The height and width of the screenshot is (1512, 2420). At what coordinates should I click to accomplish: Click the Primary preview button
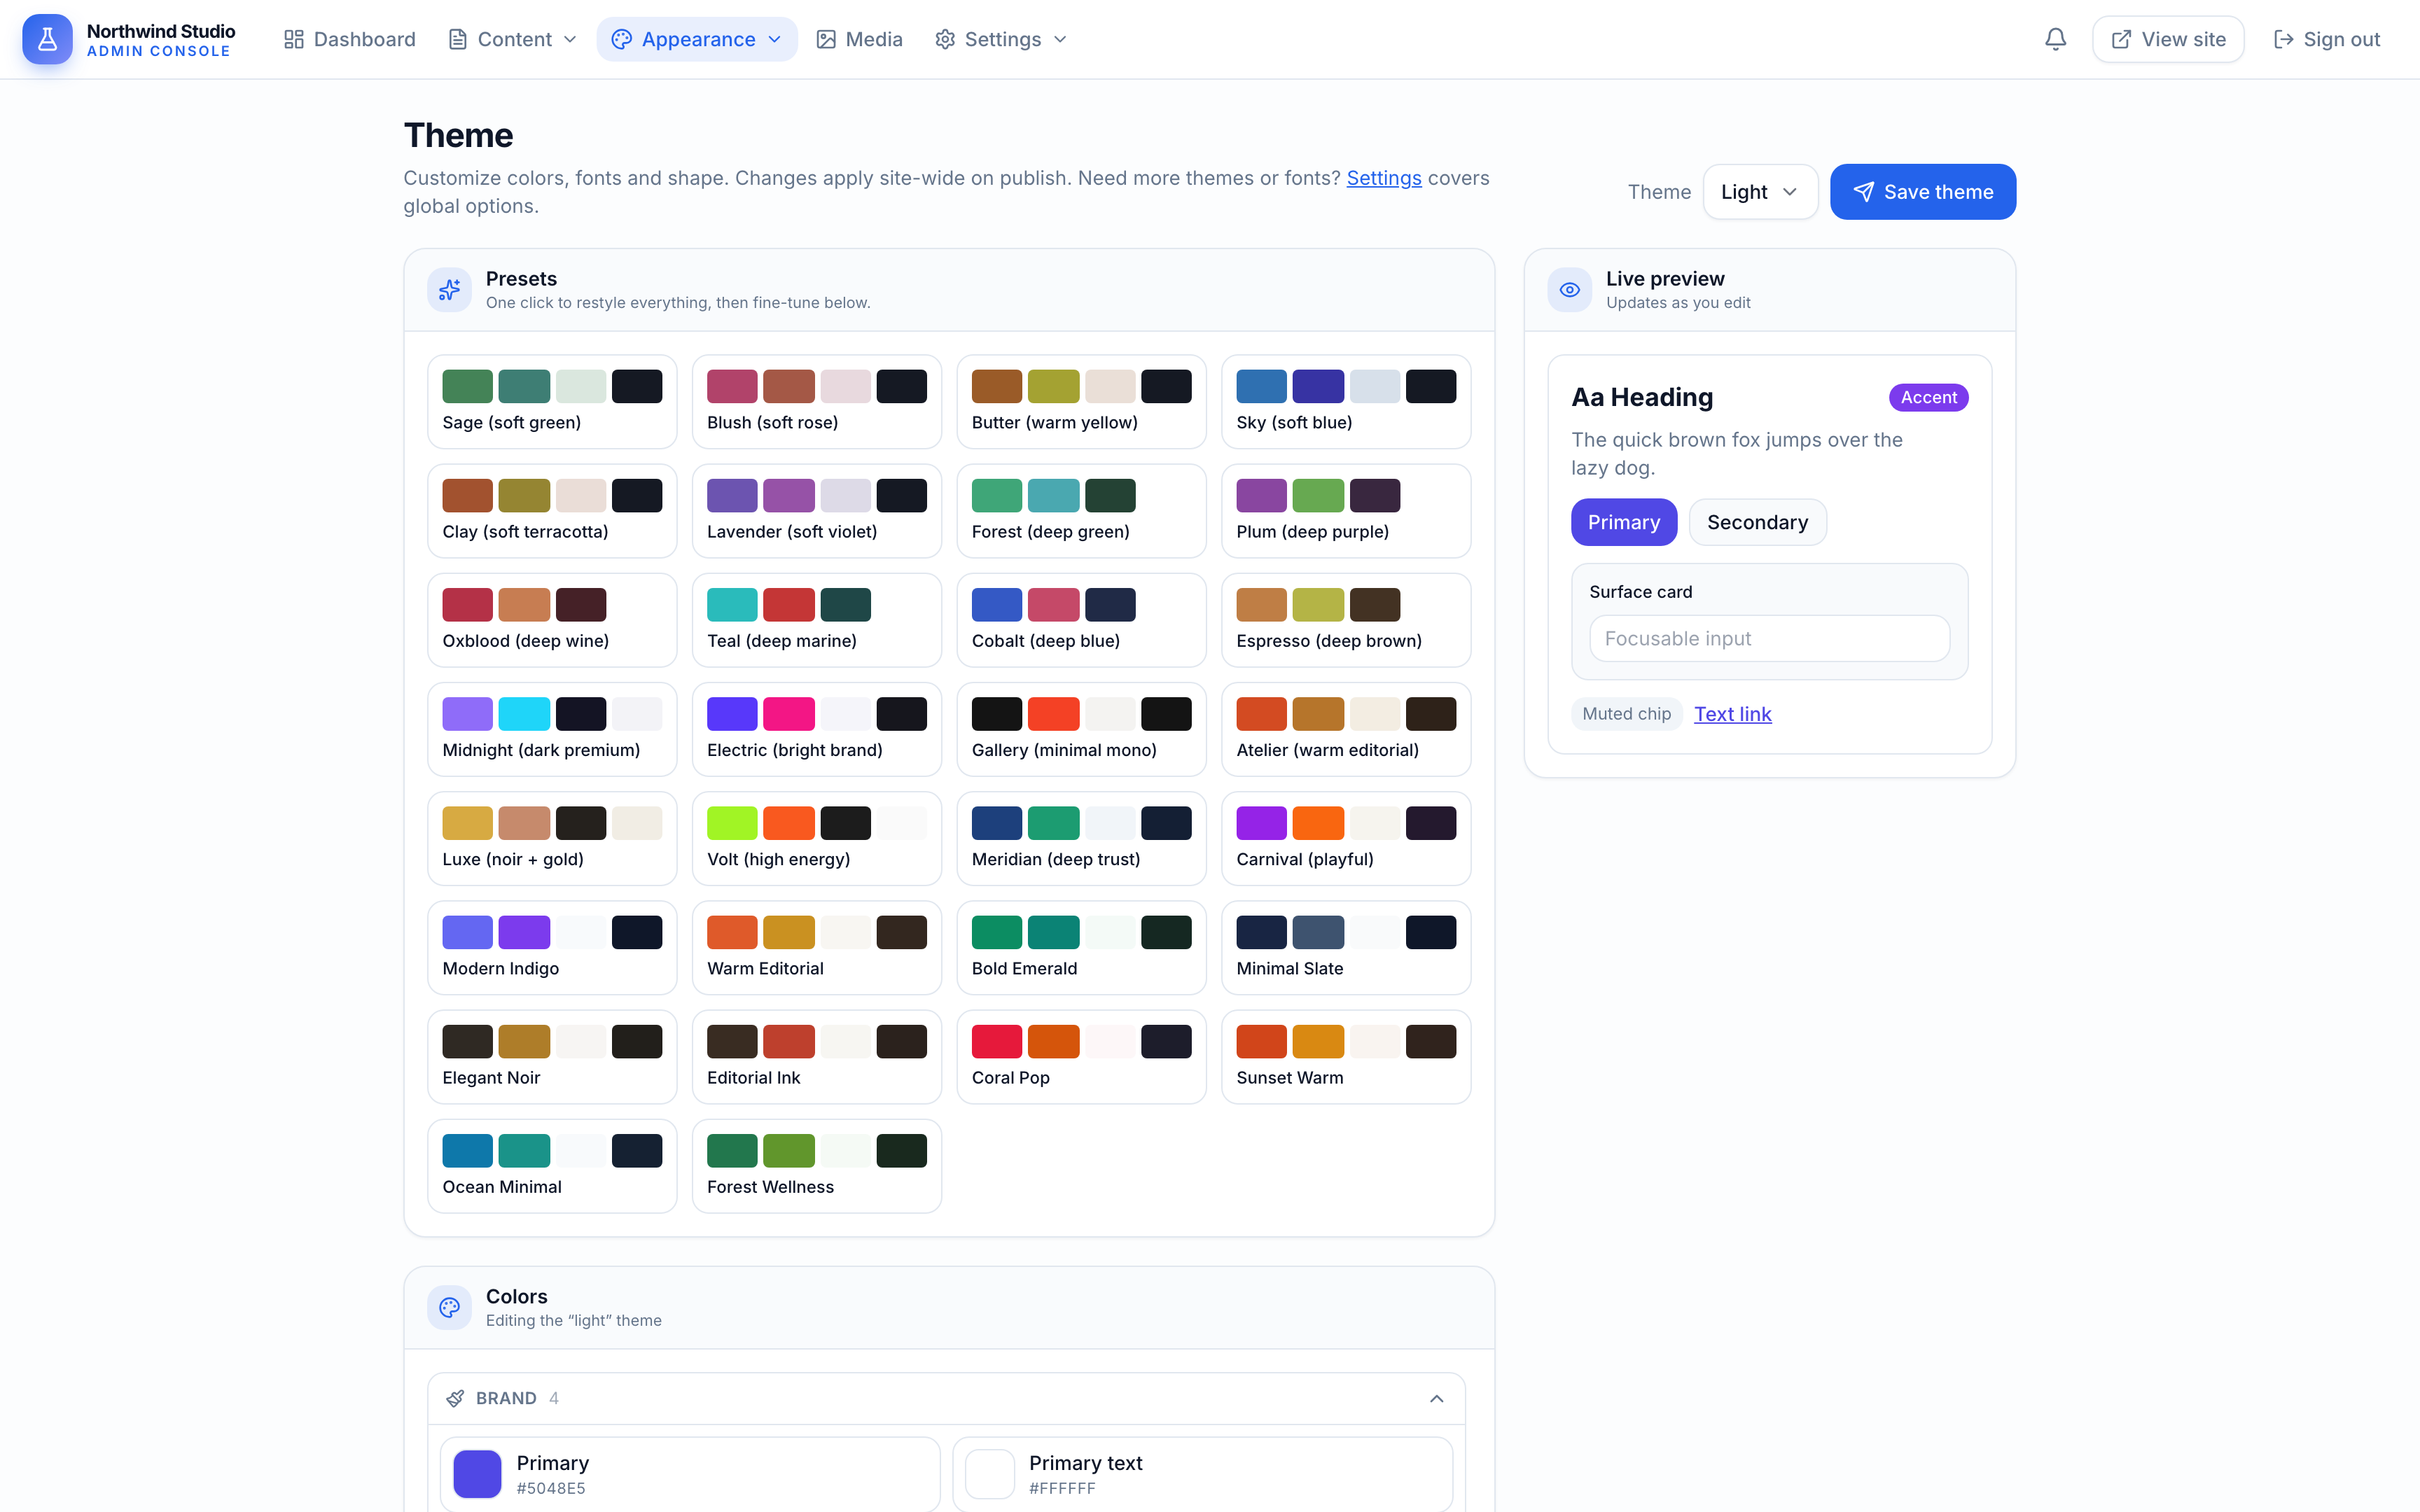pyautogui.click(x=1623, y=522)
